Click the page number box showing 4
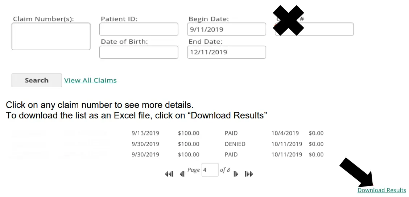This screenshot has width=409, height=197. [x=210, y=170]
